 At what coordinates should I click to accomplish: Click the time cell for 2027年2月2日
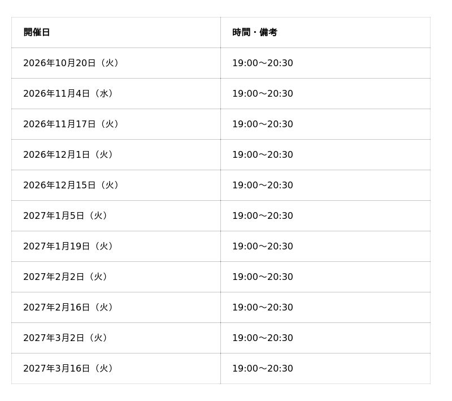[x=325, y=277]
